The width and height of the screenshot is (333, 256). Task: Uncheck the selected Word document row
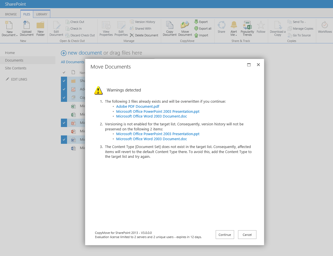[x=64, y=140]
